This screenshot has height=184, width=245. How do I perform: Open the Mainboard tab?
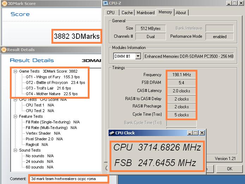click(x=146, y=12)
